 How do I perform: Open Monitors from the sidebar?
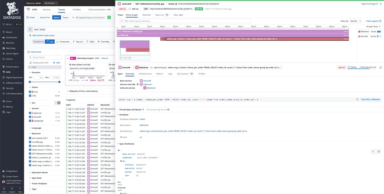(10, 43)
